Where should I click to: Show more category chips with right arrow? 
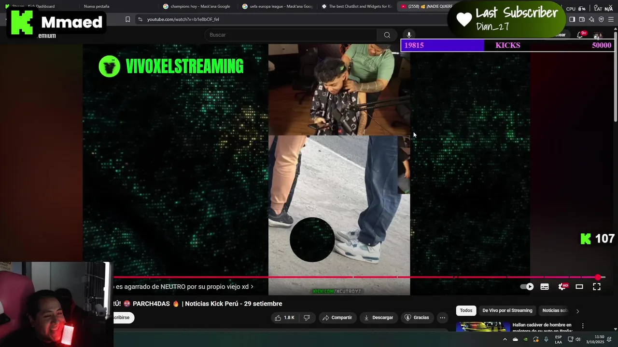[x=577, y=311]
